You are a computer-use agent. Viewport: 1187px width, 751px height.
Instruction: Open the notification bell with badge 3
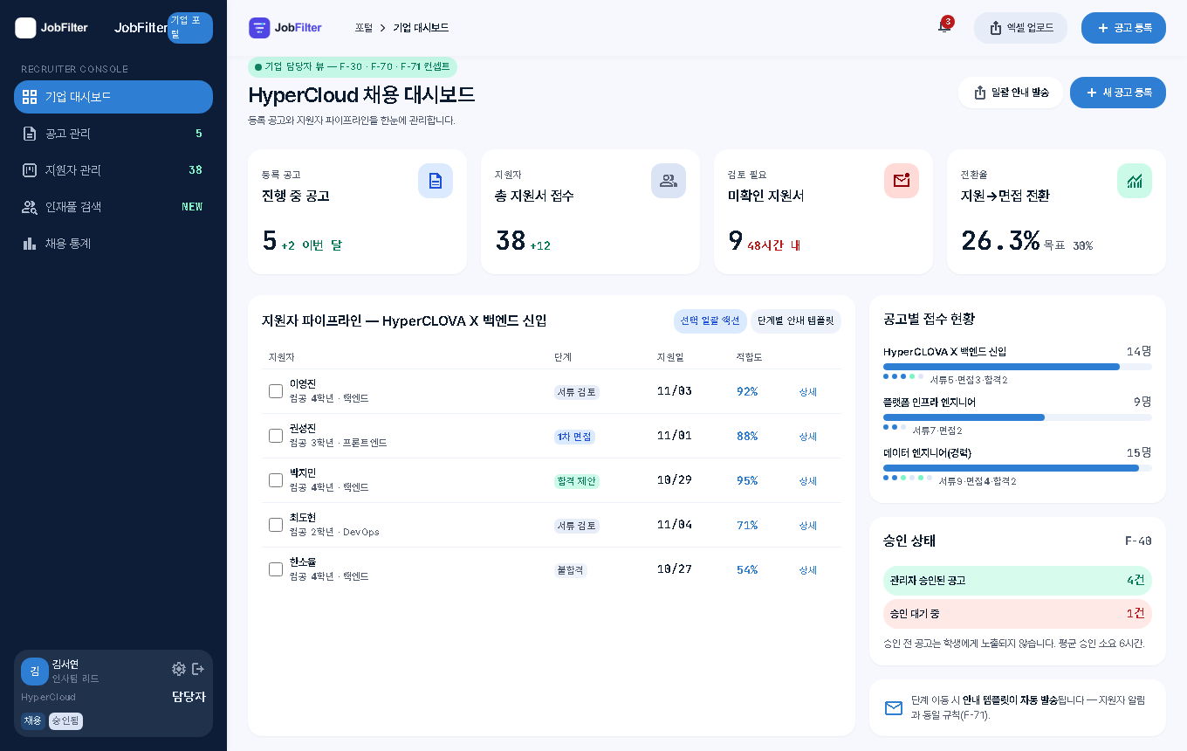943,27
